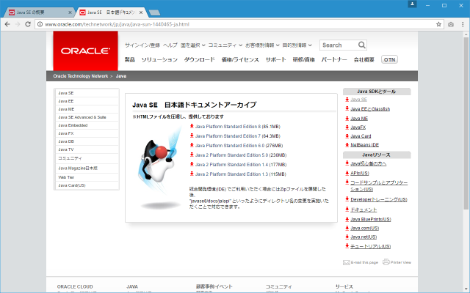
Task: Open the サポート menu
Action: coord(276,59)
